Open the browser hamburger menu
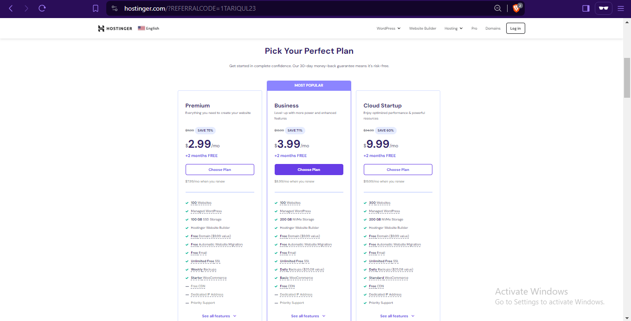Screen dimensions: 631x321 (621, 8)
